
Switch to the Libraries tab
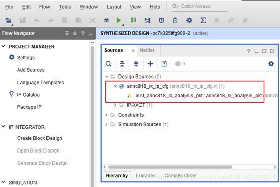point(146,176)
